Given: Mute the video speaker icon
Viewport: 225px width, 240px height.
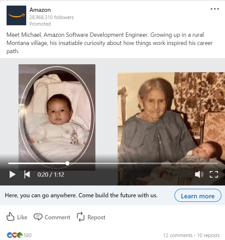Looking at the screenshot, I should 199,174.
